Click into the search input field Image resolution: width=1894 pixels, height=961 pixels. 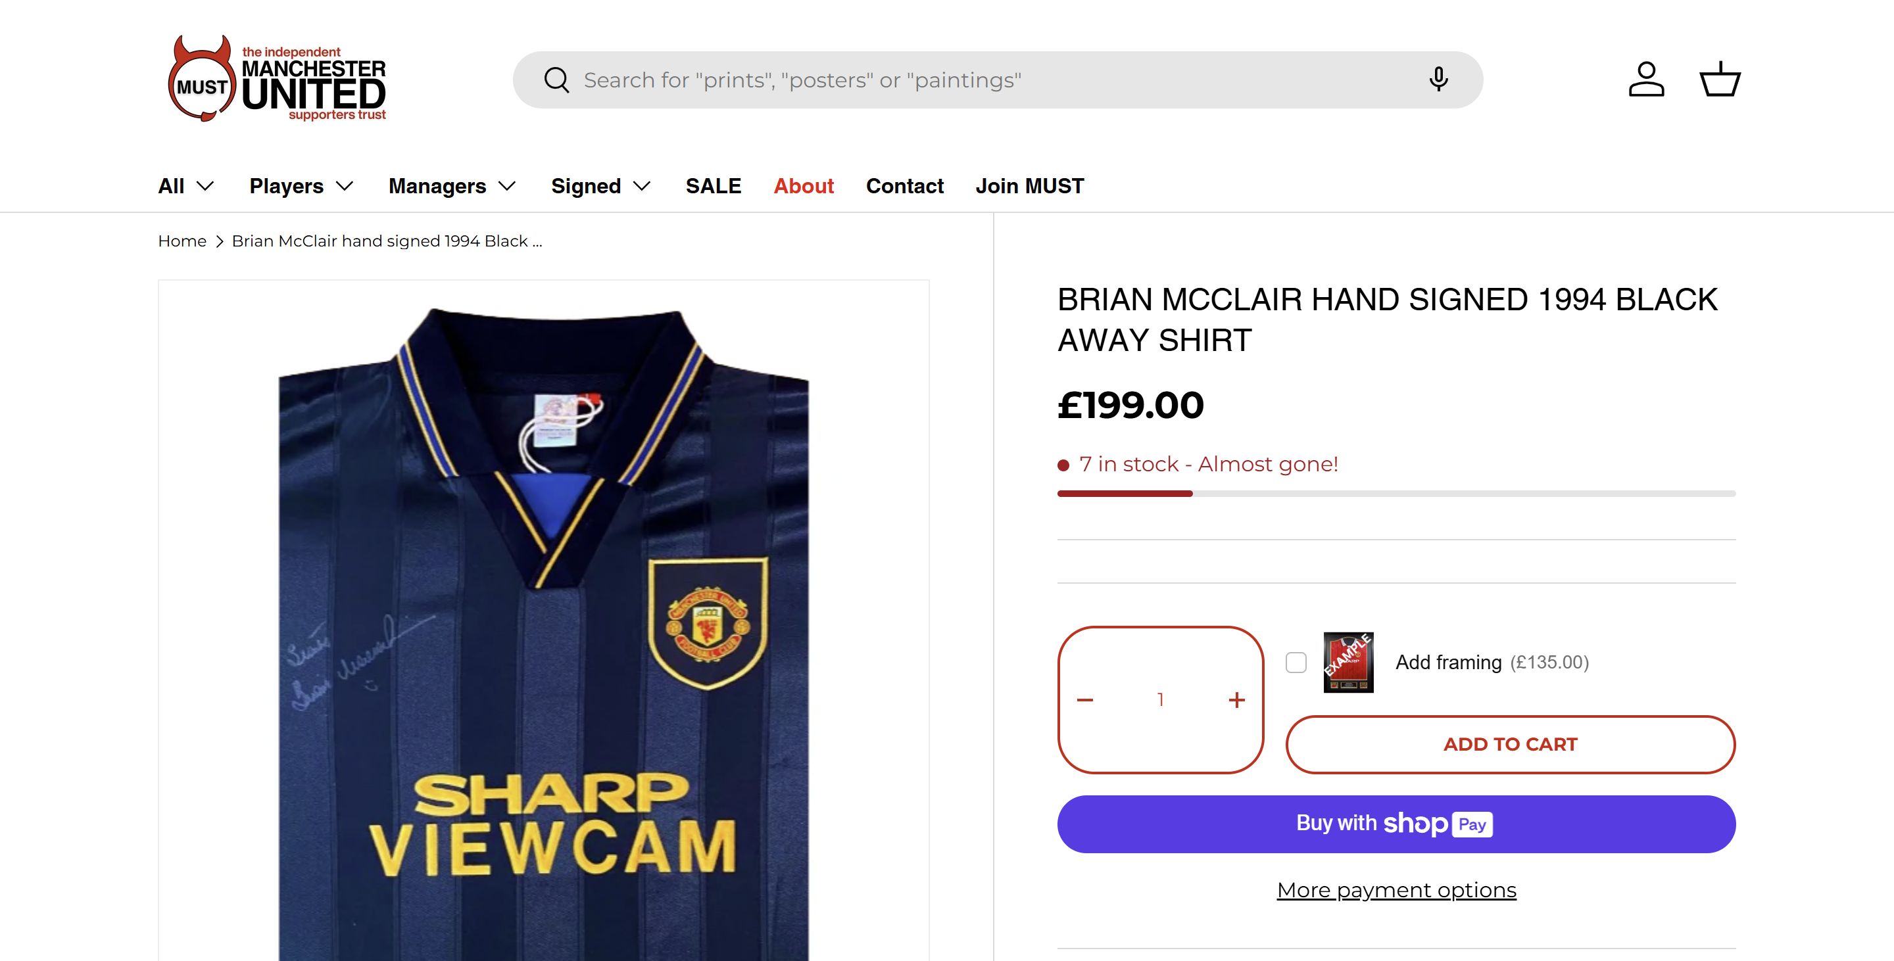click(x=956, y=80)
